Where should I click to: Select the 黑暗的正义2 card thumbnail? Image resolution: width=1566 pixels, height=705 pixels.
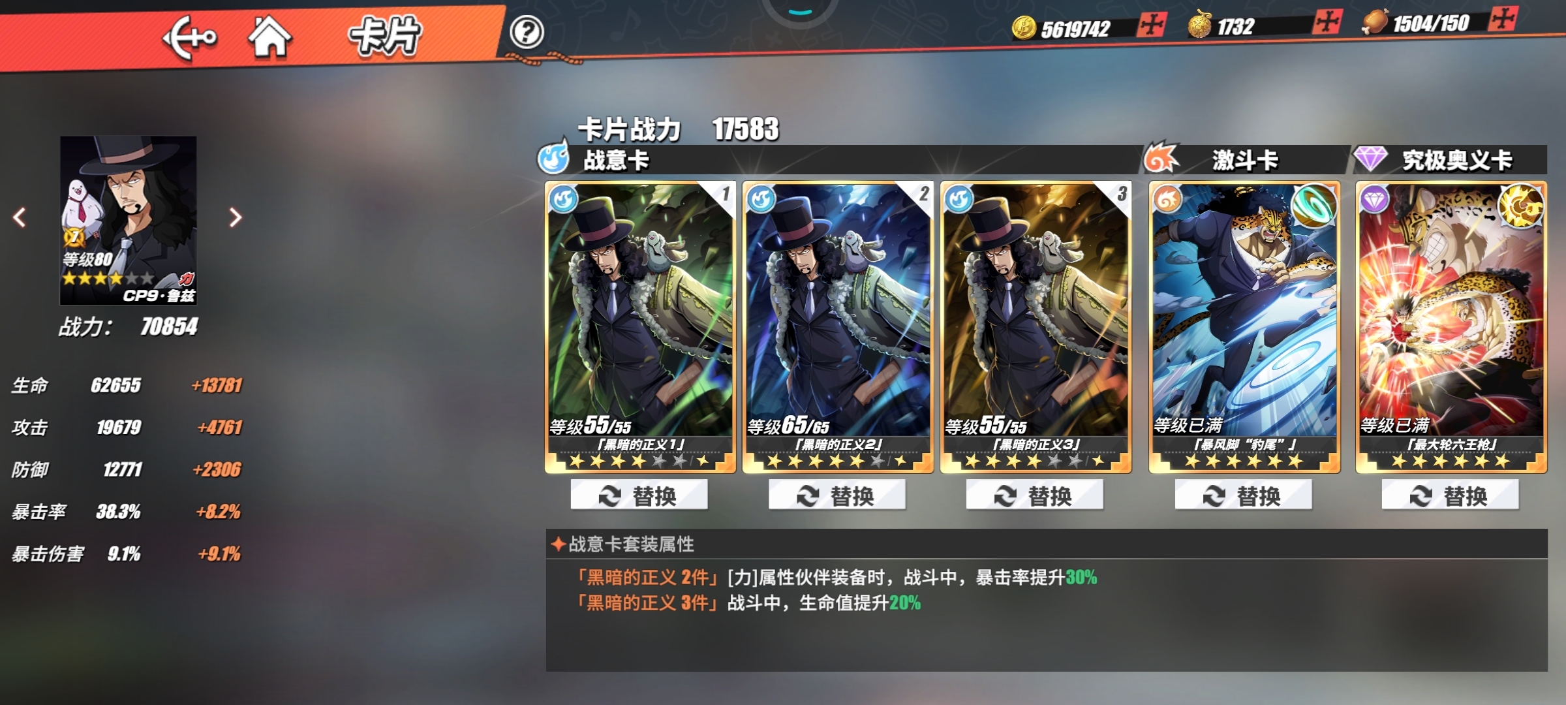[838, 327]
